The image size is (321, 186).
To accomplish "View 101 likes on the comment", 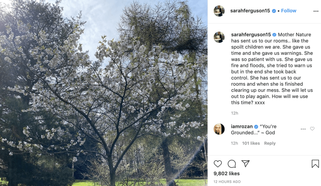I will (x=251, y=143).
